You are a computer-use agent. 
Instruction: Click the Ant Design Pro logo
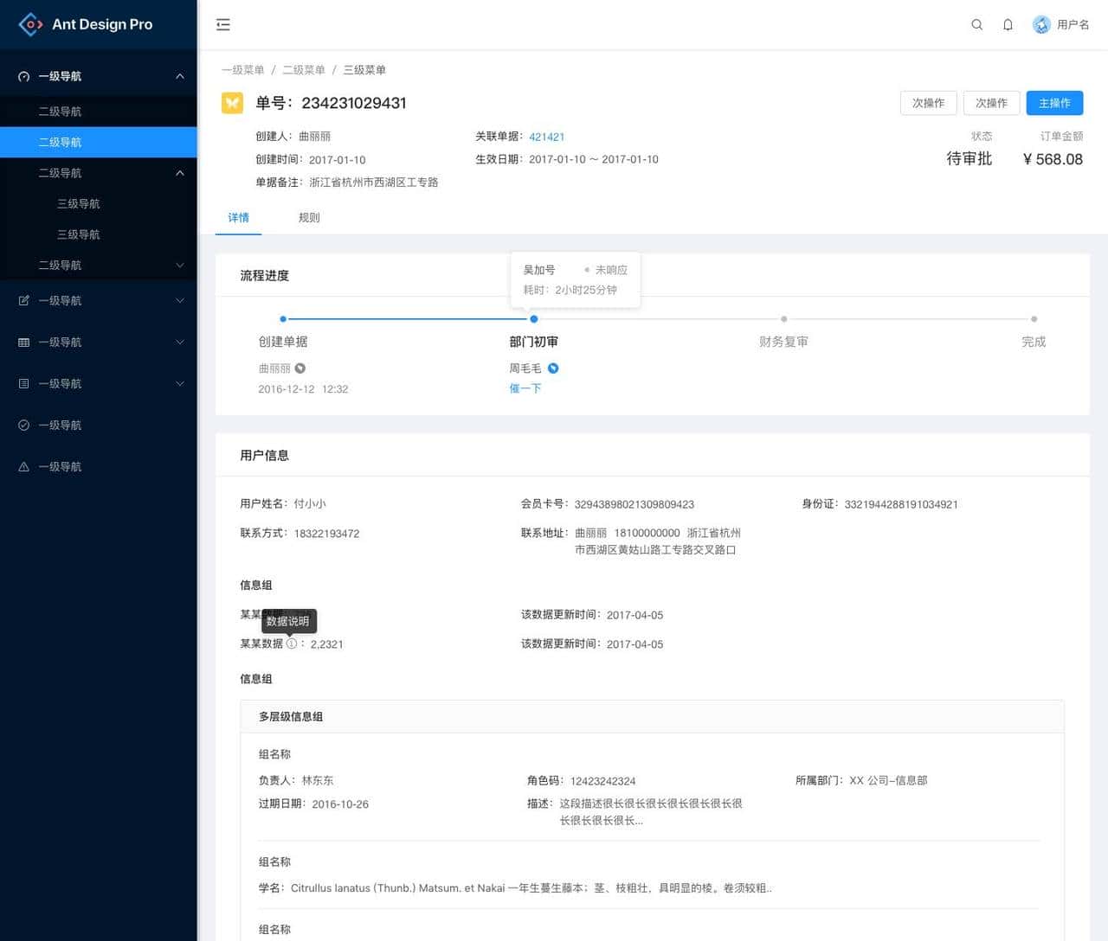pyautogui.click(x=31, y=24)
